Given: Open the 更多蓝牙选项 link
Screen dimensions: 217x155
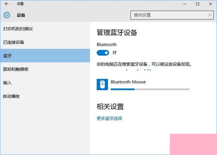Looking at the screenshot, I should (109, 118).
